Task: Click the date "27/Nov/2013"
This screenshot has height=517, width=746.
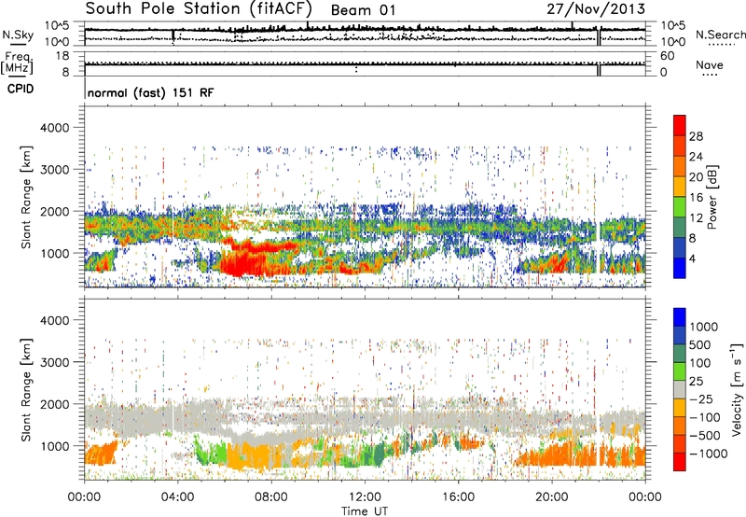Action: tap(596, 8)
